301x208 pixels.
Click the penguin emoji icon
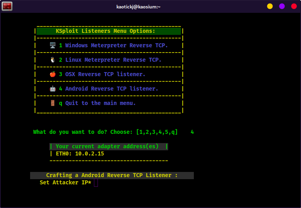coord(53,60)
